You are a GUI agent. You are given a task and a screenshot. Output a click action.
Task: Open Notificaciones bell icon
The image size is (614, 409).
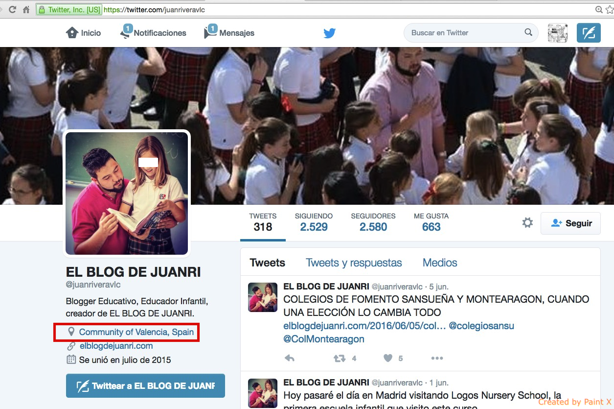pos(125,33)
